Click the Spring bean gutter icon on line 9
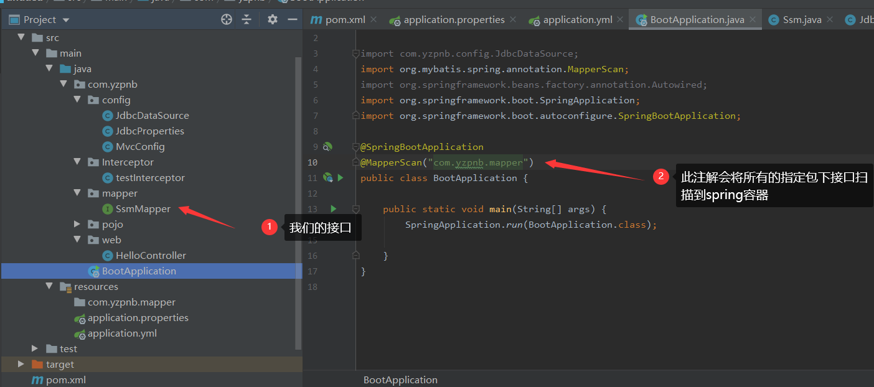 coord(327,147)
